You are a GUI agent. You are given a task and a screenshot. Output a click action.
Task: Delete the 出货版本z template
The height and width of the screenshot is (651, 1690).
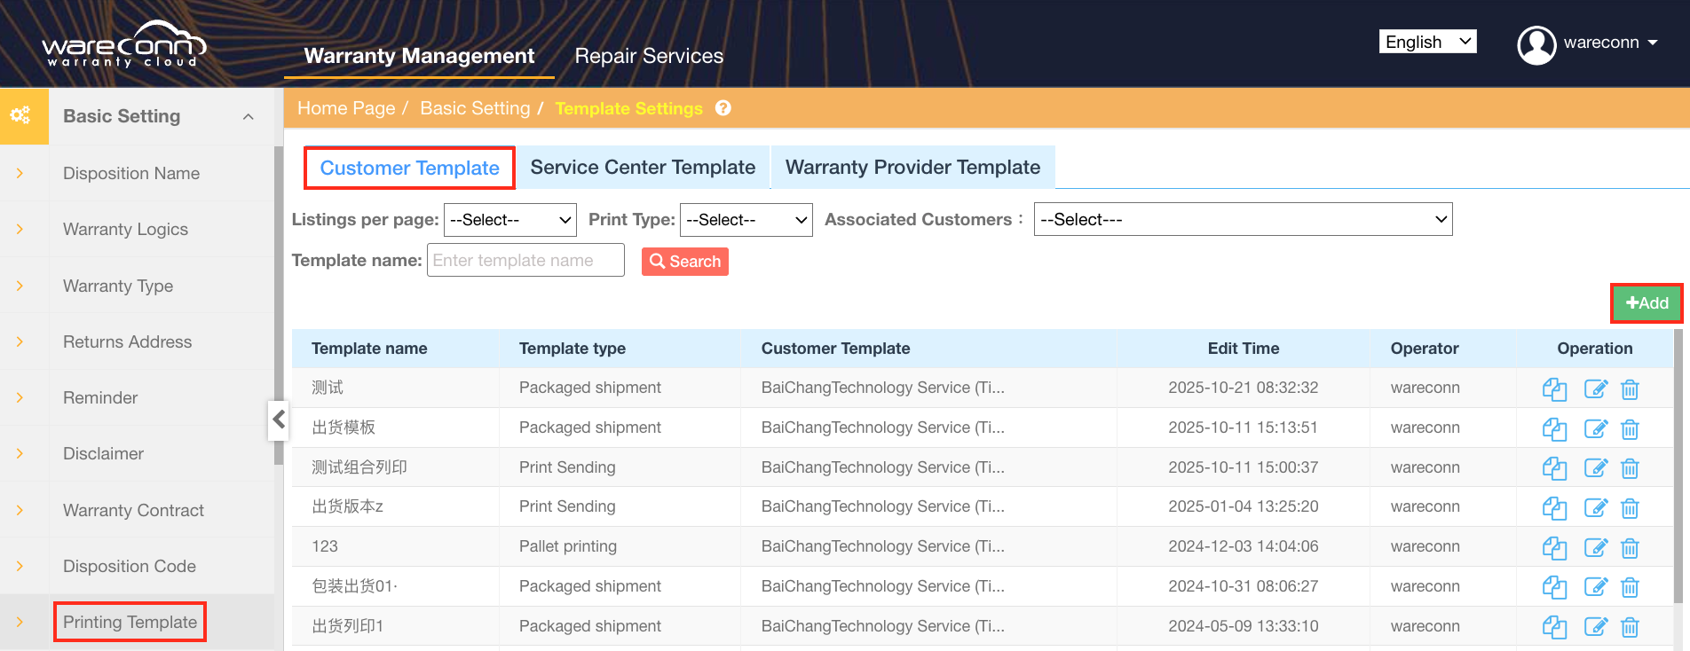coord(1630,508)
